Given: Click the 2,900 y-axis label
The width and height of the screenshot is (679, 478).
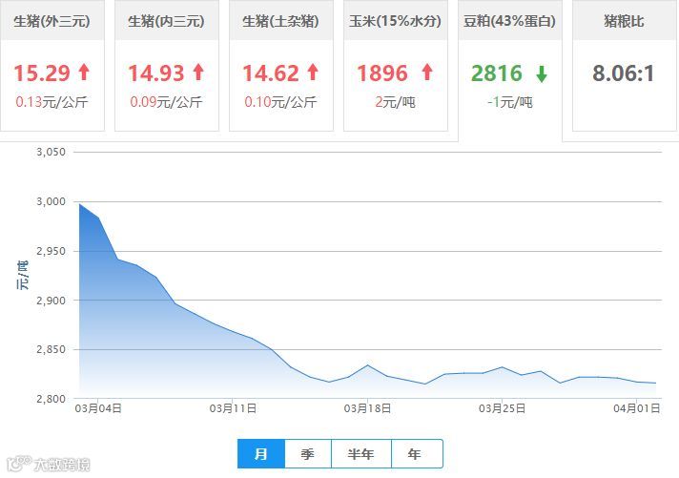Looking at the screenshot, I should [x=51, y=300].
